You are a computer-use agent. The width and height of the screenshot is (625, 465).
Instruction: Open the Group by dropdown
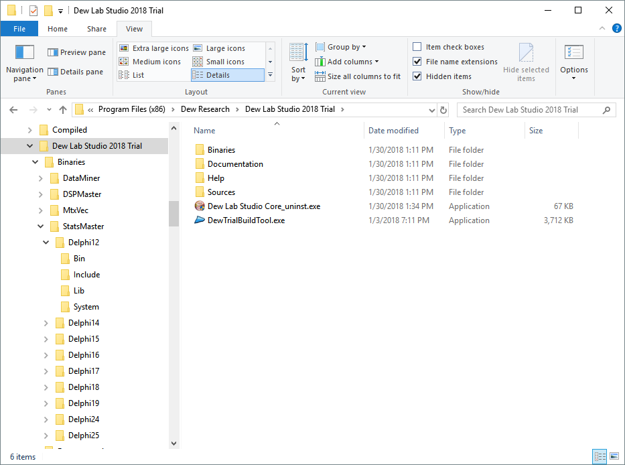(341, 47)
